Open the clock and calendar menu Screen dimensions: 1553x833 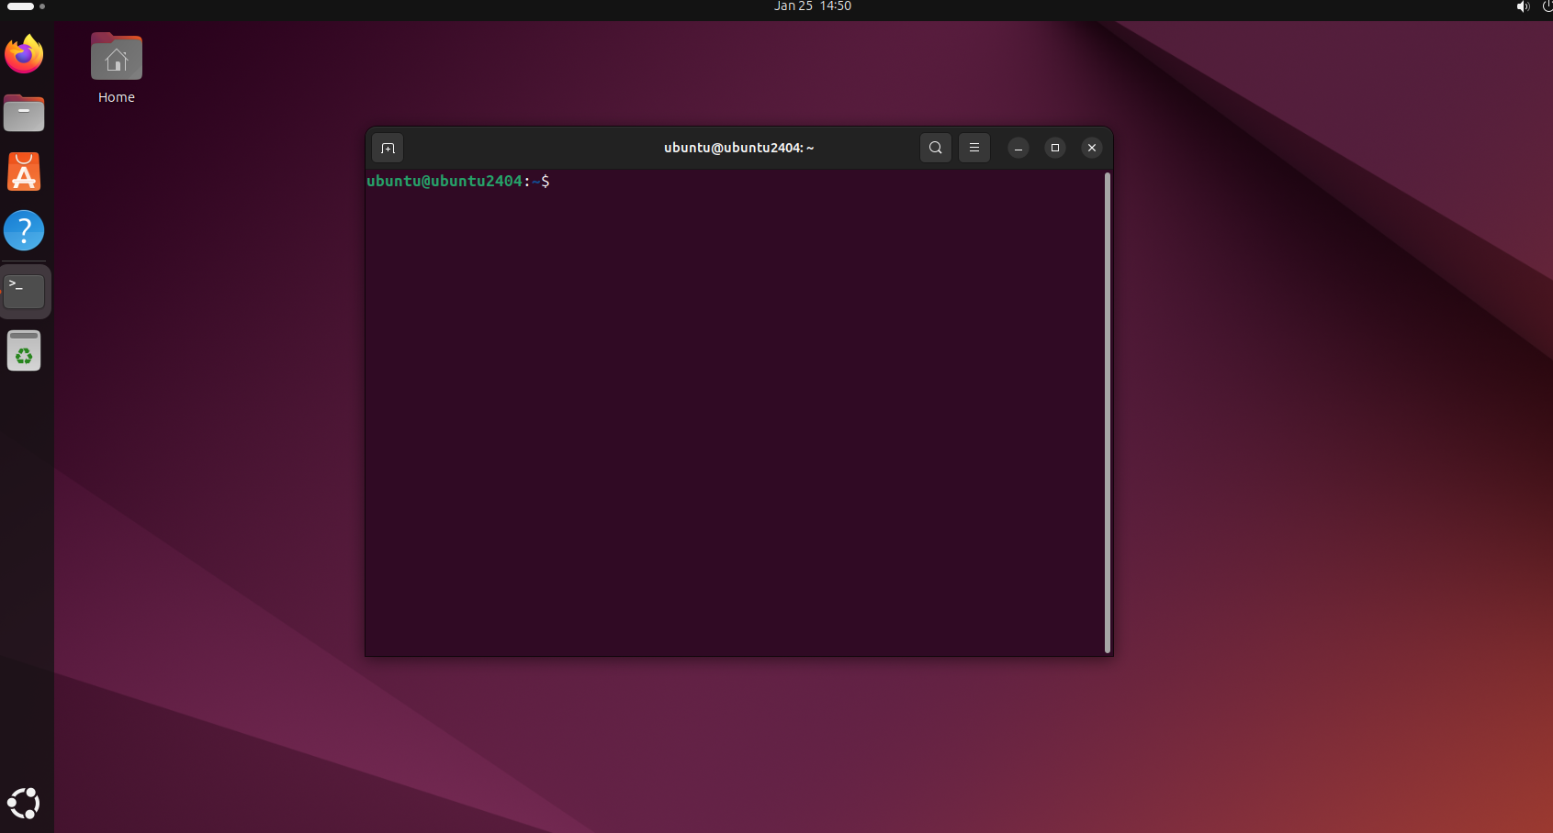(812, 6)
